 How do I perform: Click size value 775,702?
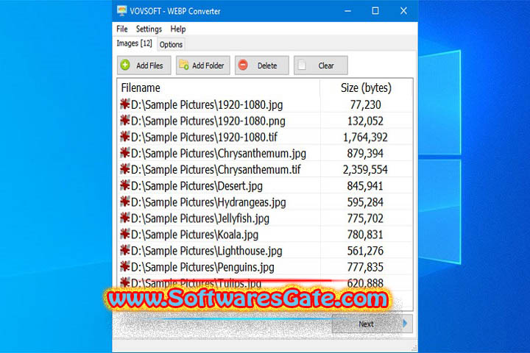(365, 218)
